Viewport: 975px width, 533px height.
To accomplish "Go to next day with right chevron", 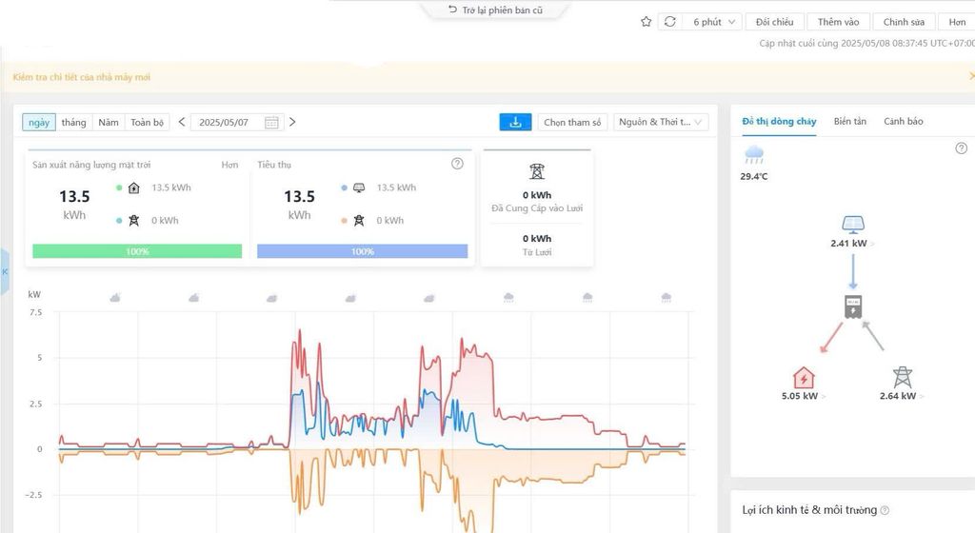I will (292, 123).
